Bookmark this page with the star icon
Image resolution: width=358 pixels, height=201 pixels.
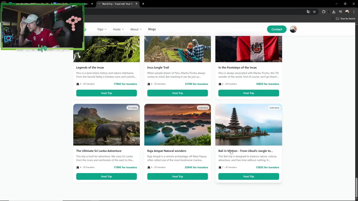[x=314, y=12]
